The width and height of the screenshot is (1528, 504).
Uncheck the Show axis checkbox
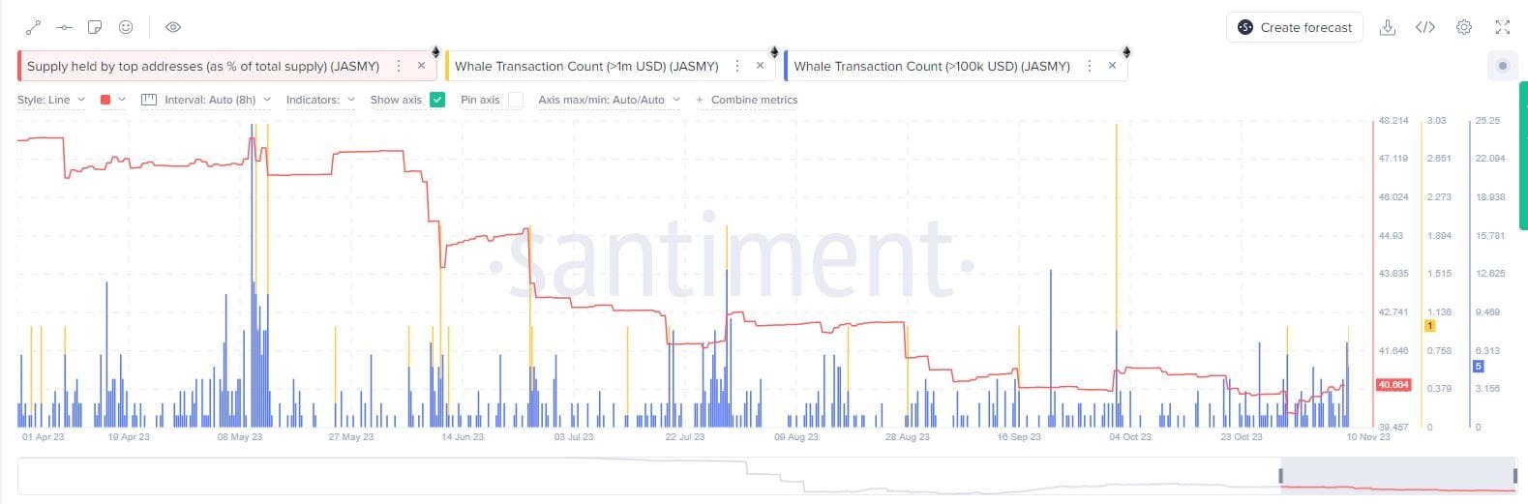click(437, 100)
